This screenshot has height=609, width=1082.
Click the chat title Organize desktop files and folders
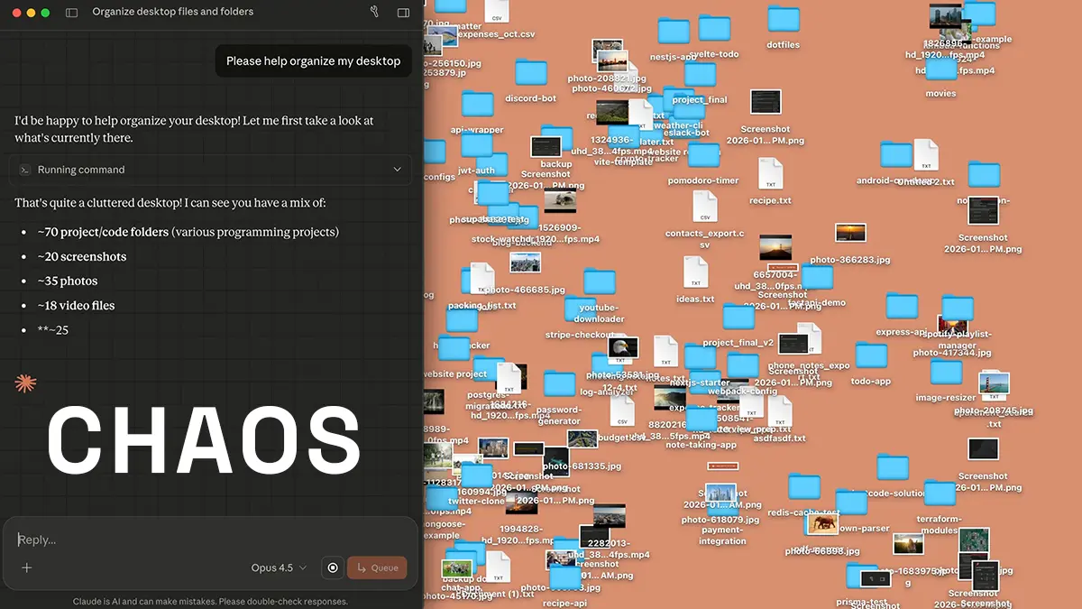(x=170, y=12)
